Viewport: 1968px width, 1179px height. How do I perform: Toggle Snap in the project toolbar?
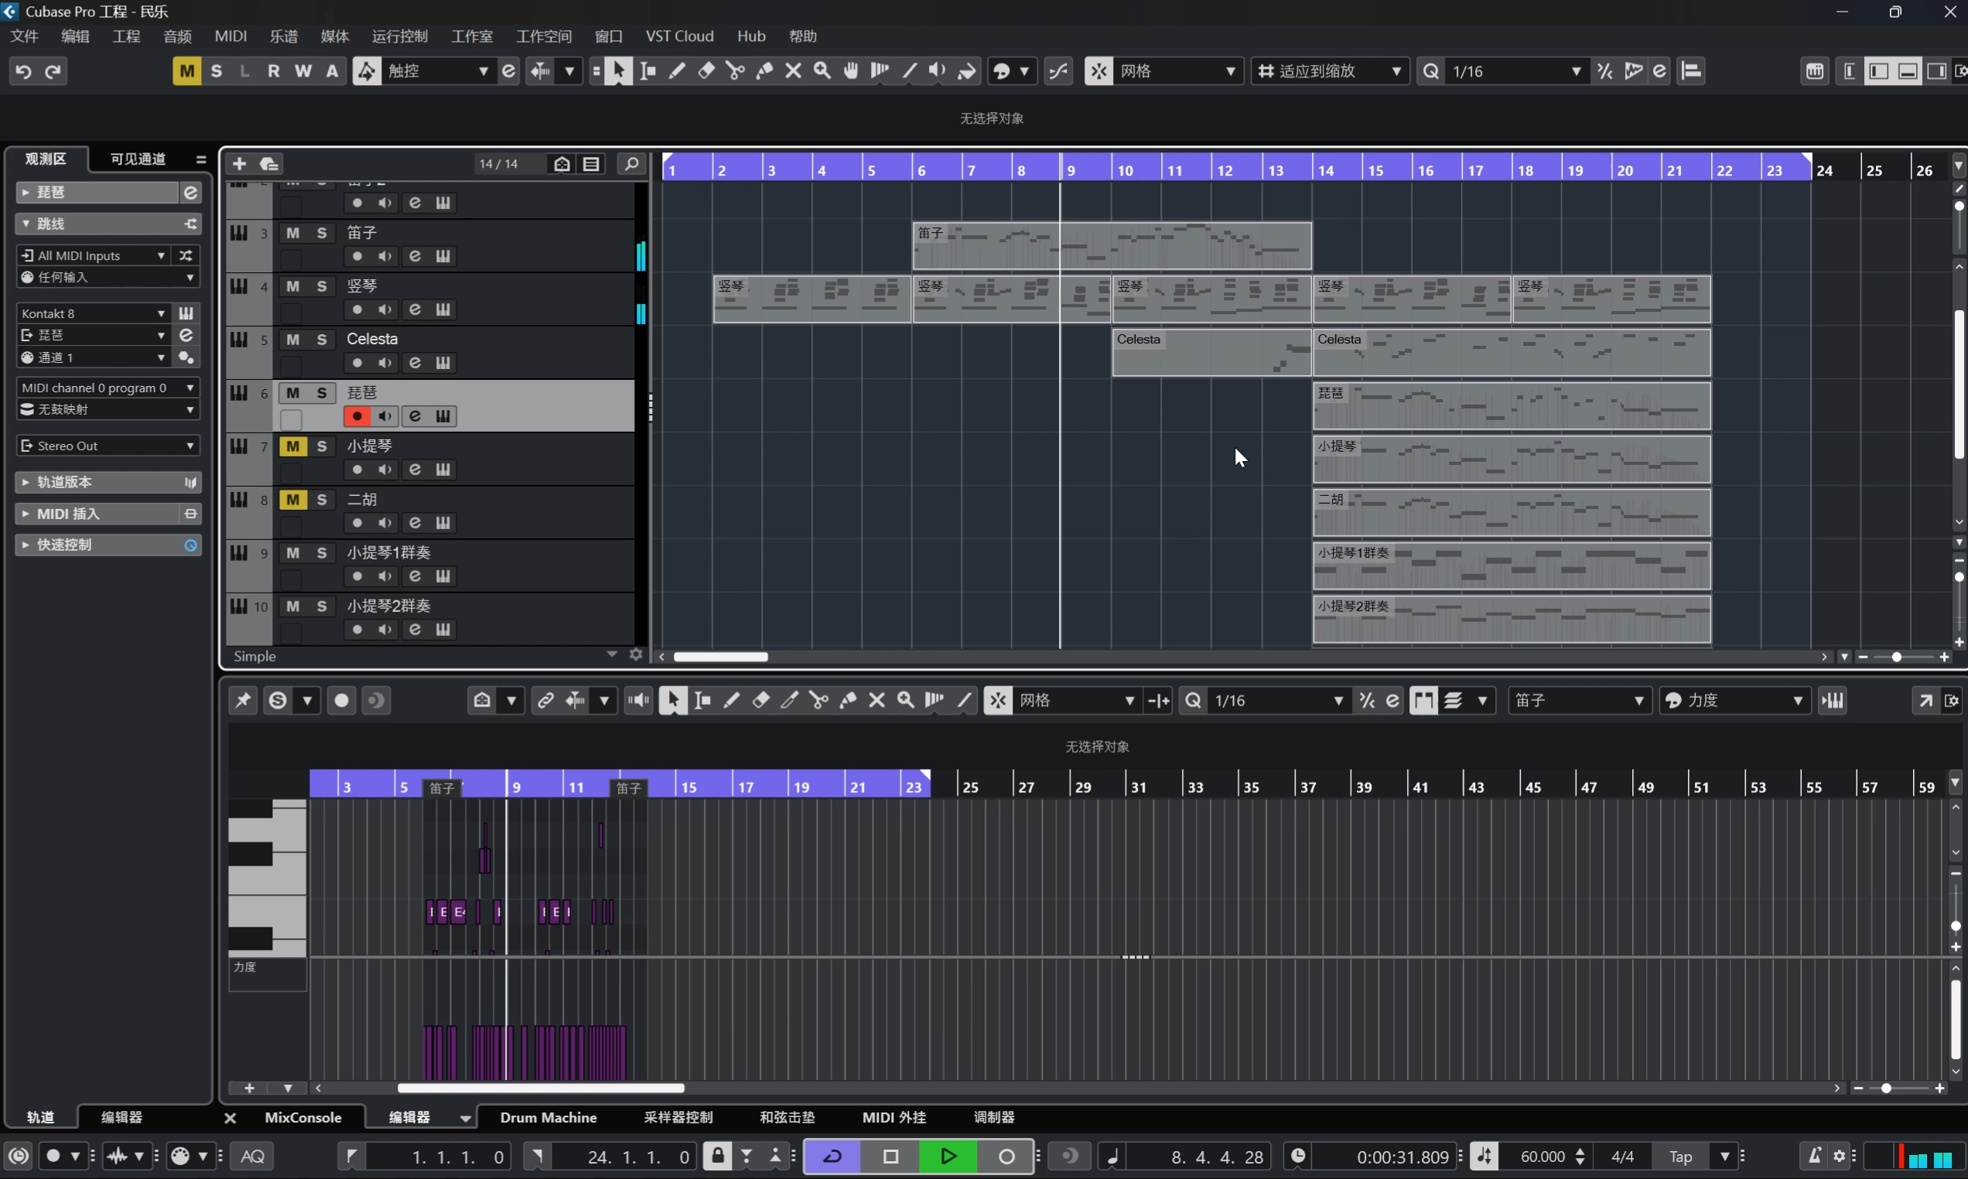[1099, 71]
